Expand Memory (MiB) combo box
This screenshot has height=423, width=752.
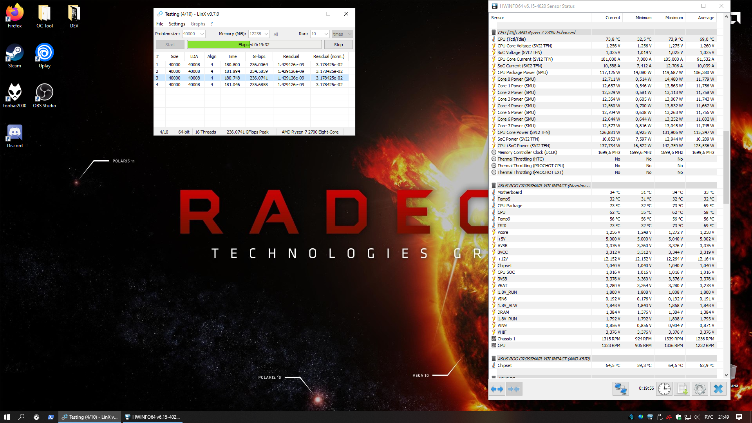click(266, 34)
